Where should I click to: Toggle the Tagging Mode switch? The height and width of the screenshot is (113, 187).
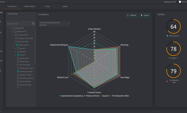click(x=179, y=2)
